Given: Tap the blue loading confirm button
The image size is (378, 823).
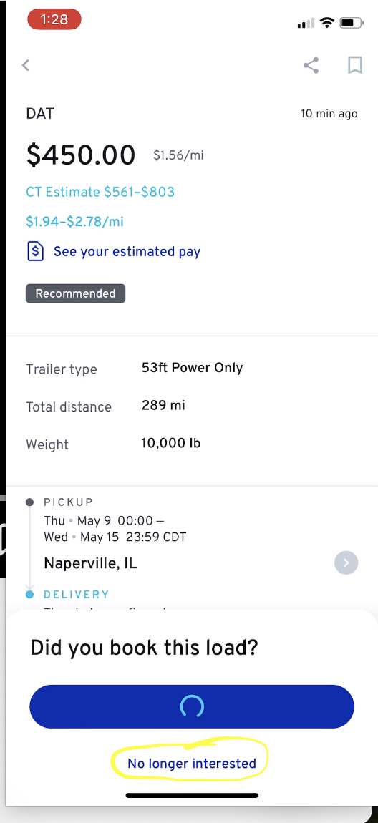Looking at the screenshot, I should pos(192,706).
